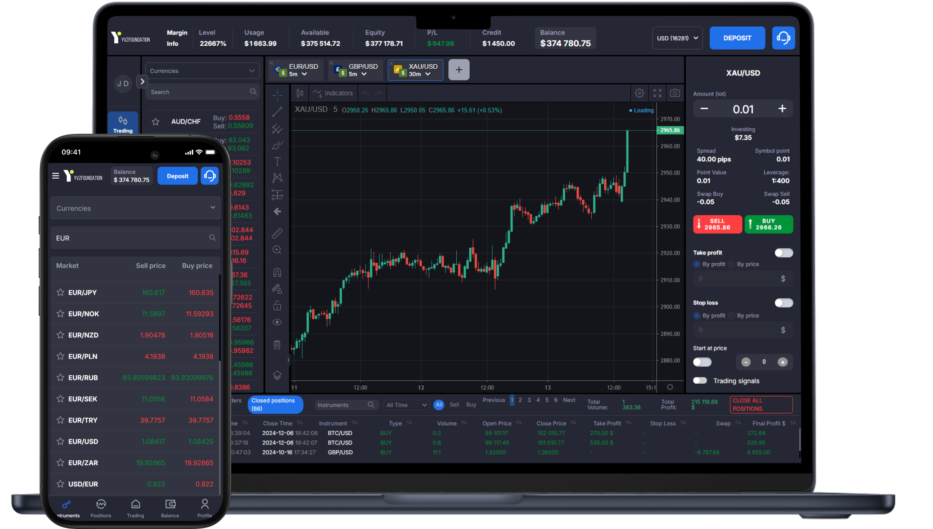
Task: Enable the Stop loss switch
Action: click(x=783, y=303)
